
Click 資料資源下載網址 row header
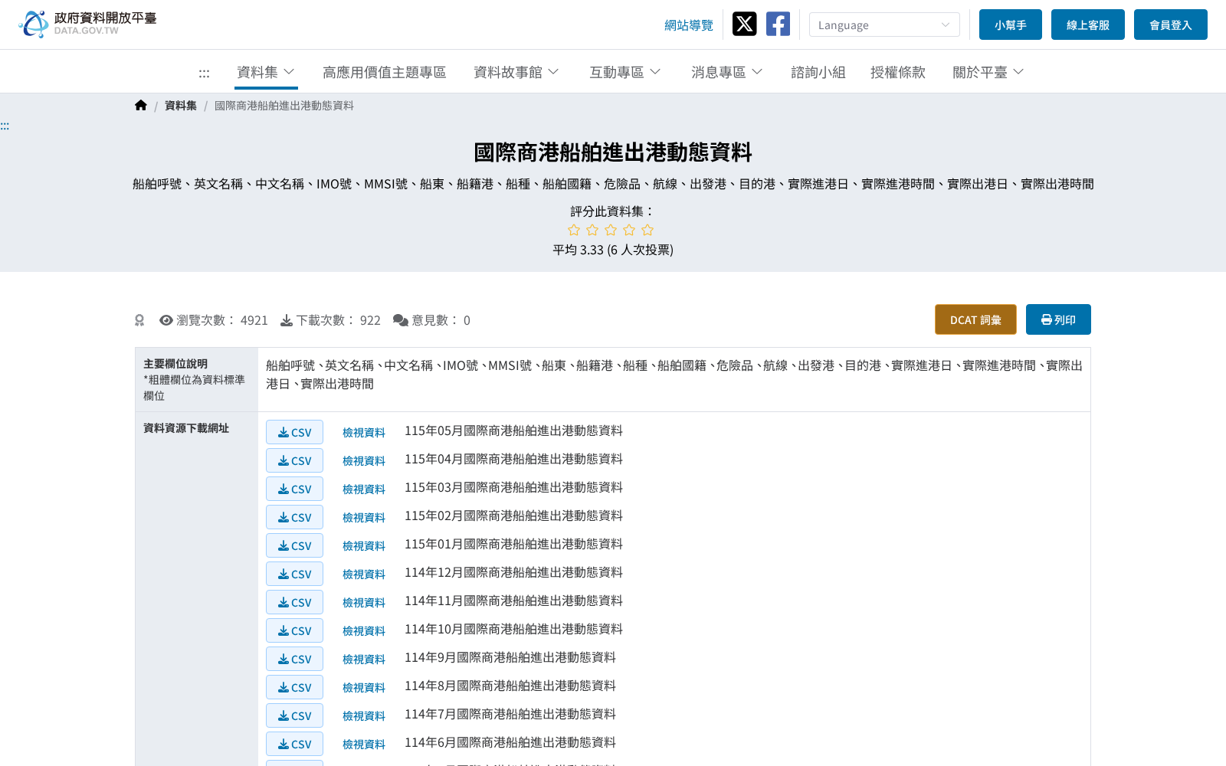pos(186,428)
